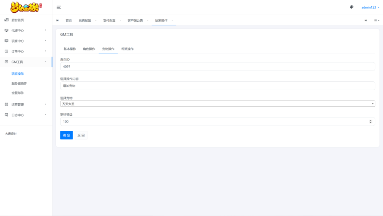
Task: Open the theme palette icon
Action: [352, 7]
